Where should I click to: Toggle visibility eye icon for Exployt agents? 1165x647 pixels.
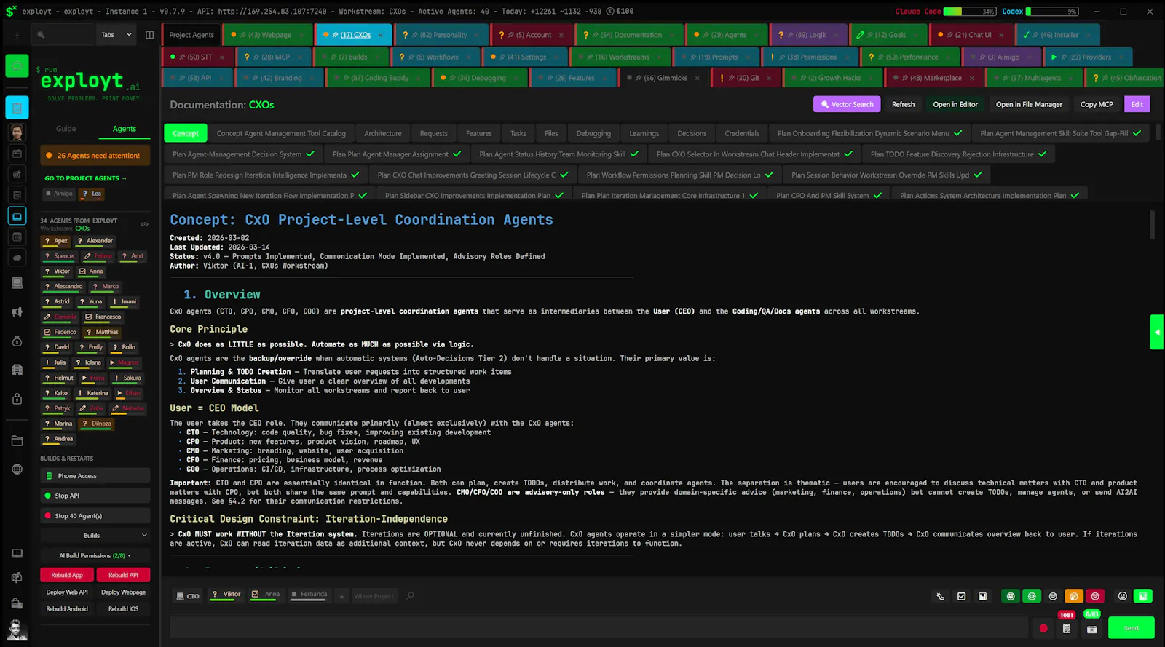coord(144,224)
